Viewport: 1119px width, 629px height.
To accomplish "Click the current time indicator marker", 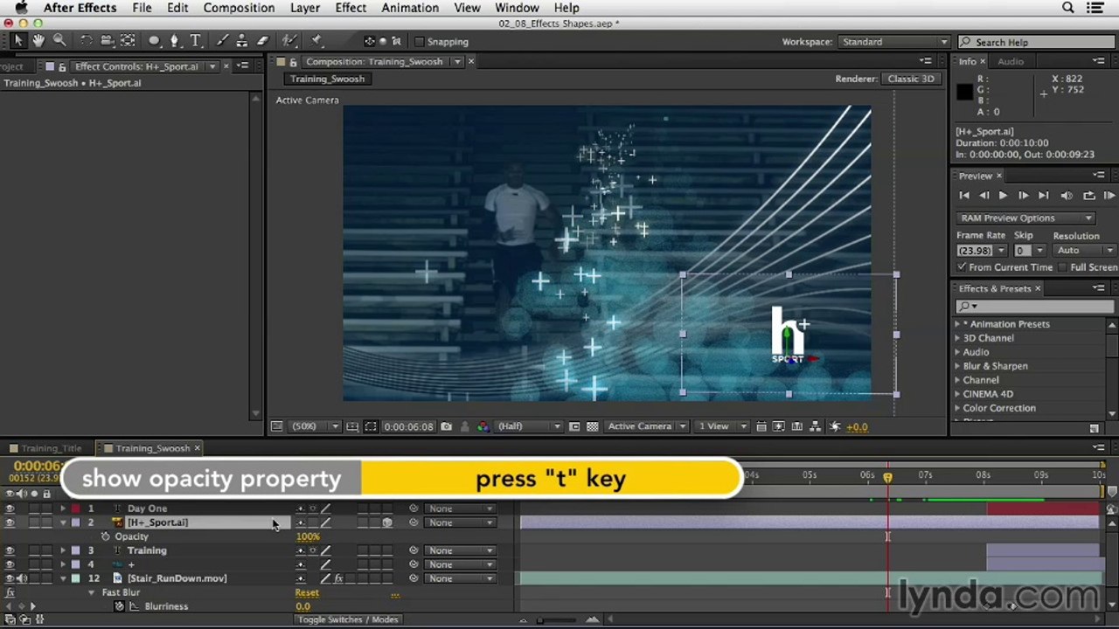I will [887, 477].
